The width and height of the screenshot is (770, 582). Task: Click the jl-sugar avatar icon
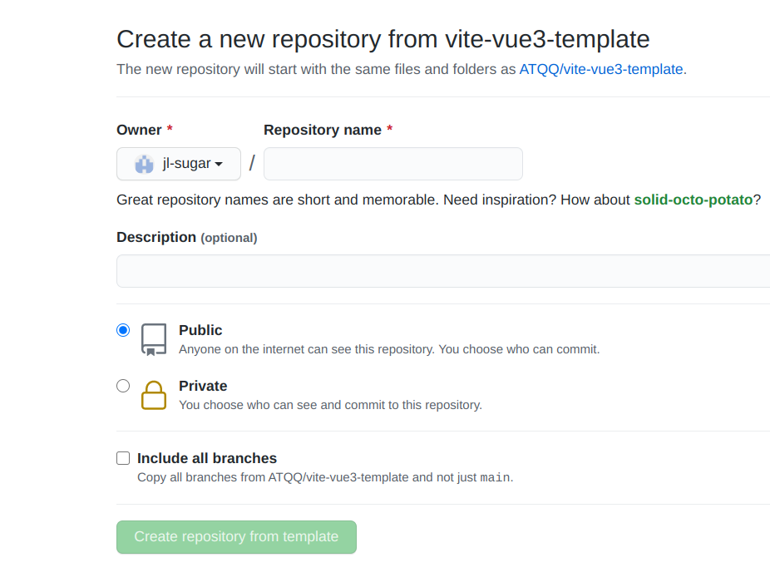145,164
